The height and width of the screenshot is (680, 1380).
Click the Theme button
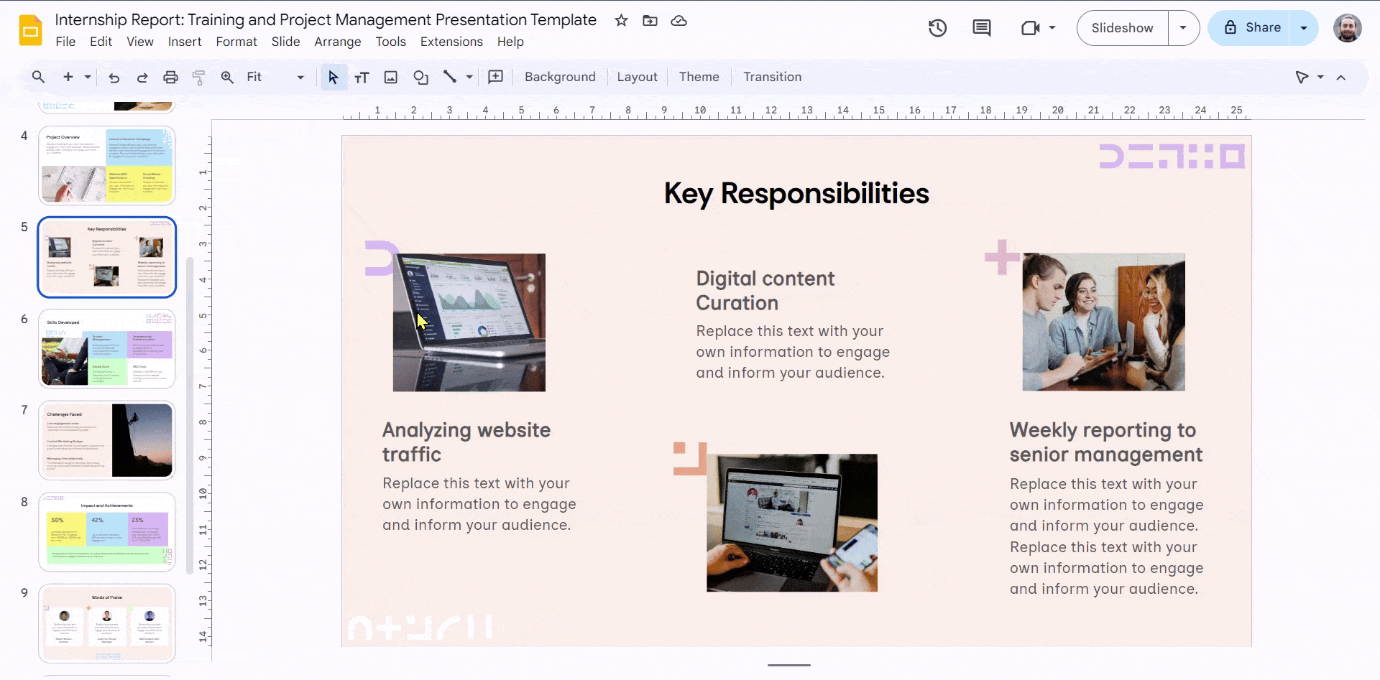pos(698,77)
